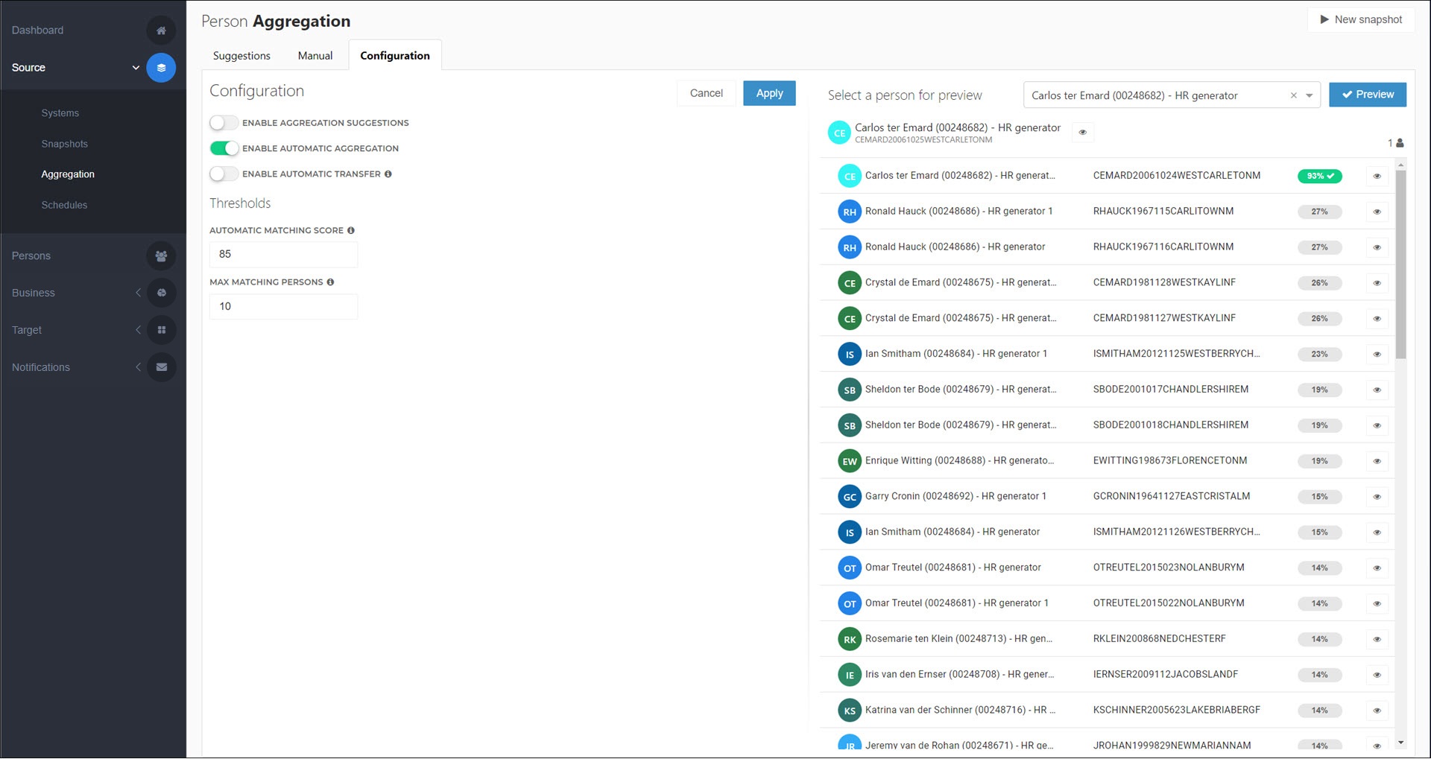Screen dimensions: 1431x759
Task: Switch to the Manual tab
Action: [315, 56]
